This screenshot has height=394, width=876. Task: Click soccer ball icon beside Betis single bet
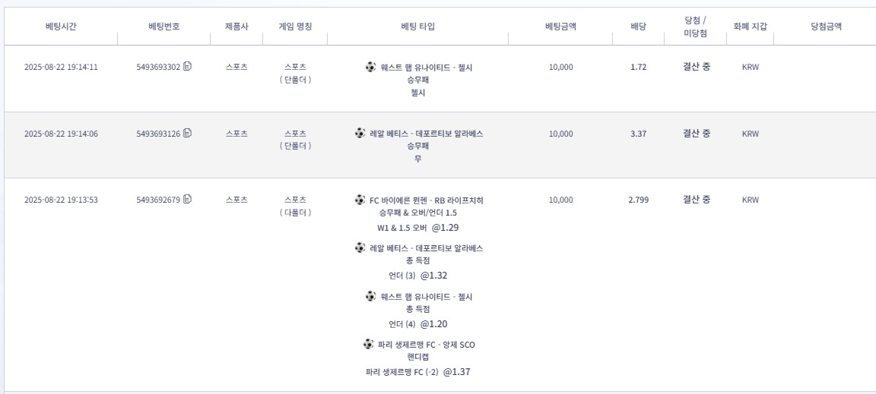click(x=360, y=134)
